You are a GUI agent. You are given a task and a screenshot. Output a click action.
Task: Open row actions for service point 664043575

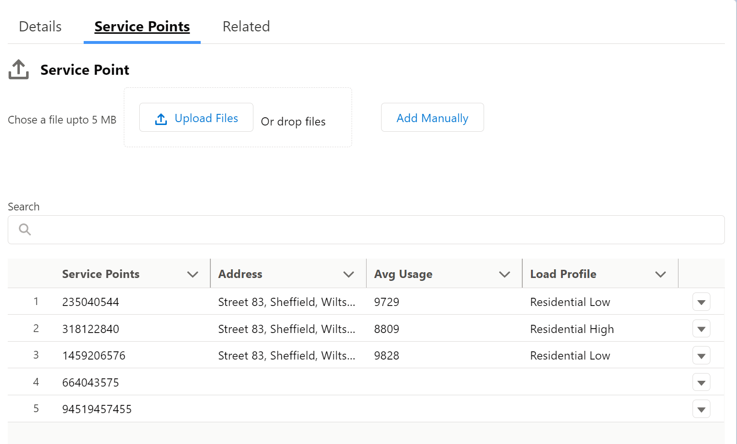point(701,382)
